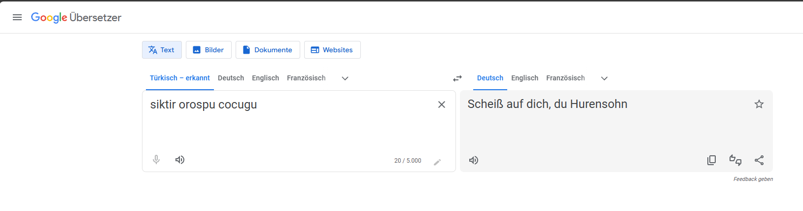Switch to Bilder translation mode
Viewport: 803px width, 211px height.
(209, 50)
